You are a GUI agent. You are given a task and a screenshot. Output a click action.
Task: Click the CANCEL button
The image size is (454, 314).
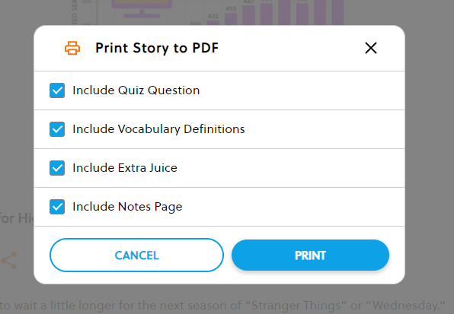[136, 255]
